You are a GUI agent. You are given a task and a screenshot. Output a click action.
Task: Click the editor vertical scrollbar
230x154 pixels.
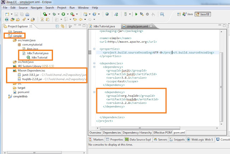click(x=221, y=87)
